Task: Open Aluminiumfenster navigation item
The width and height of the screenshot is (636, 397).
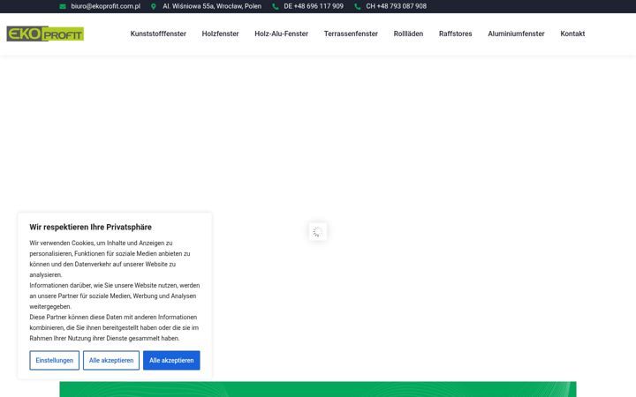Action: coord(517,34)
